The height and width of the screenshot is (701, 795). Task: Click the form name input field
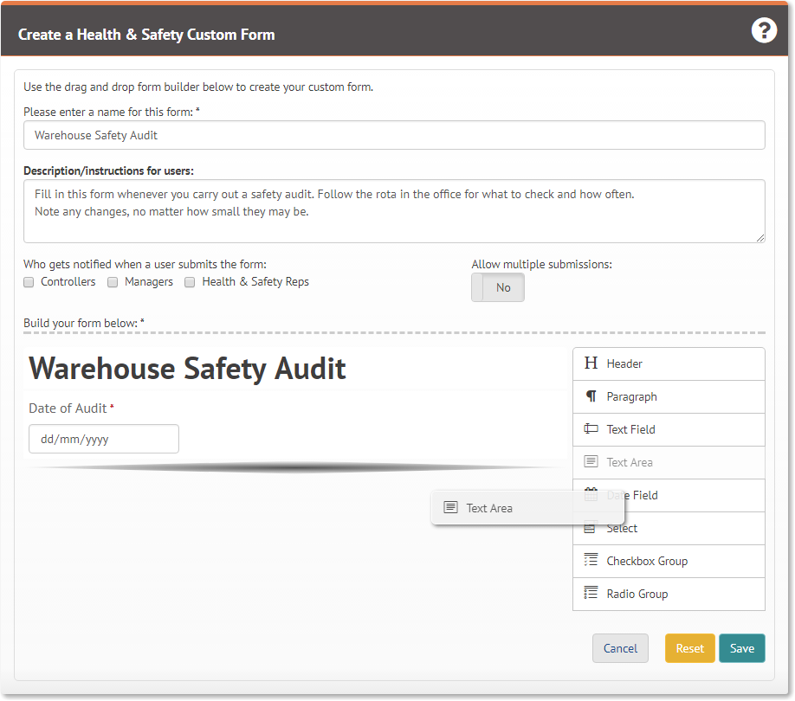point(394,135)
